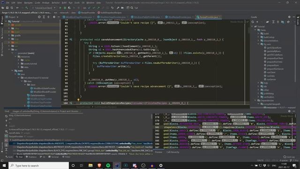Collapse the Dependencies node in Gradle
Viewport: 300px width, 169px height.
pos(255,100)
